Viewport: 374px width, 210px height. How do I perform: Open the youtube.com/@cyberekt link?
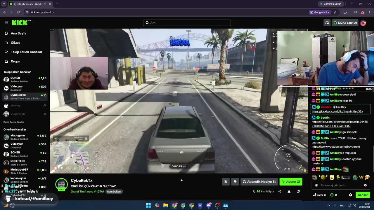336,147
